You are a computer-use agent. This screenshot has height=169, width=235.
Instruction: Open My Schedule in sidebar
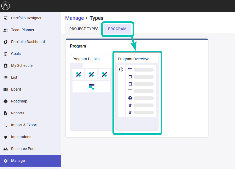click(22, 65)
